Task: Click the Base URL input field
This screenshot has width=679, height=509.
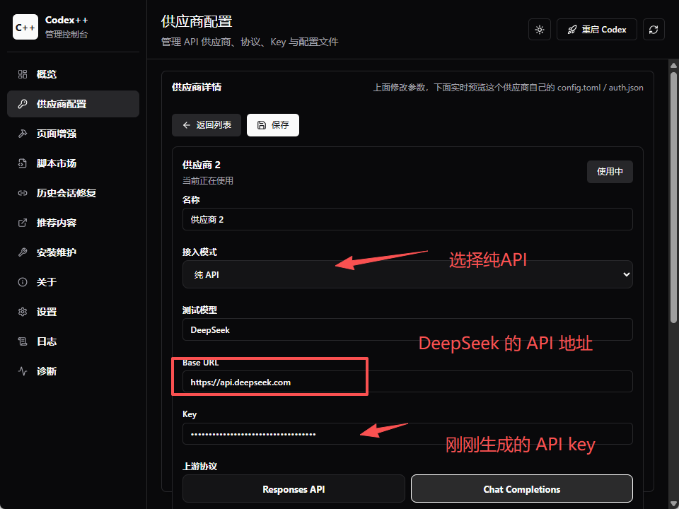Action: (407, 382)
